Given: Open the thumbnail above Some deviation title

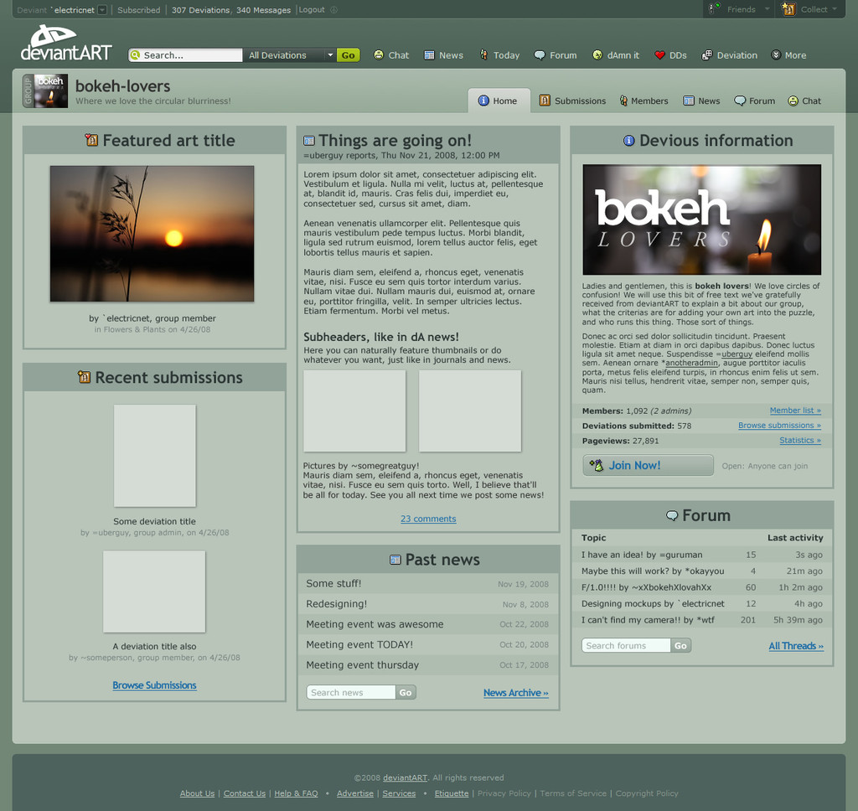Looking at the screenshot, I should (155, 456).
